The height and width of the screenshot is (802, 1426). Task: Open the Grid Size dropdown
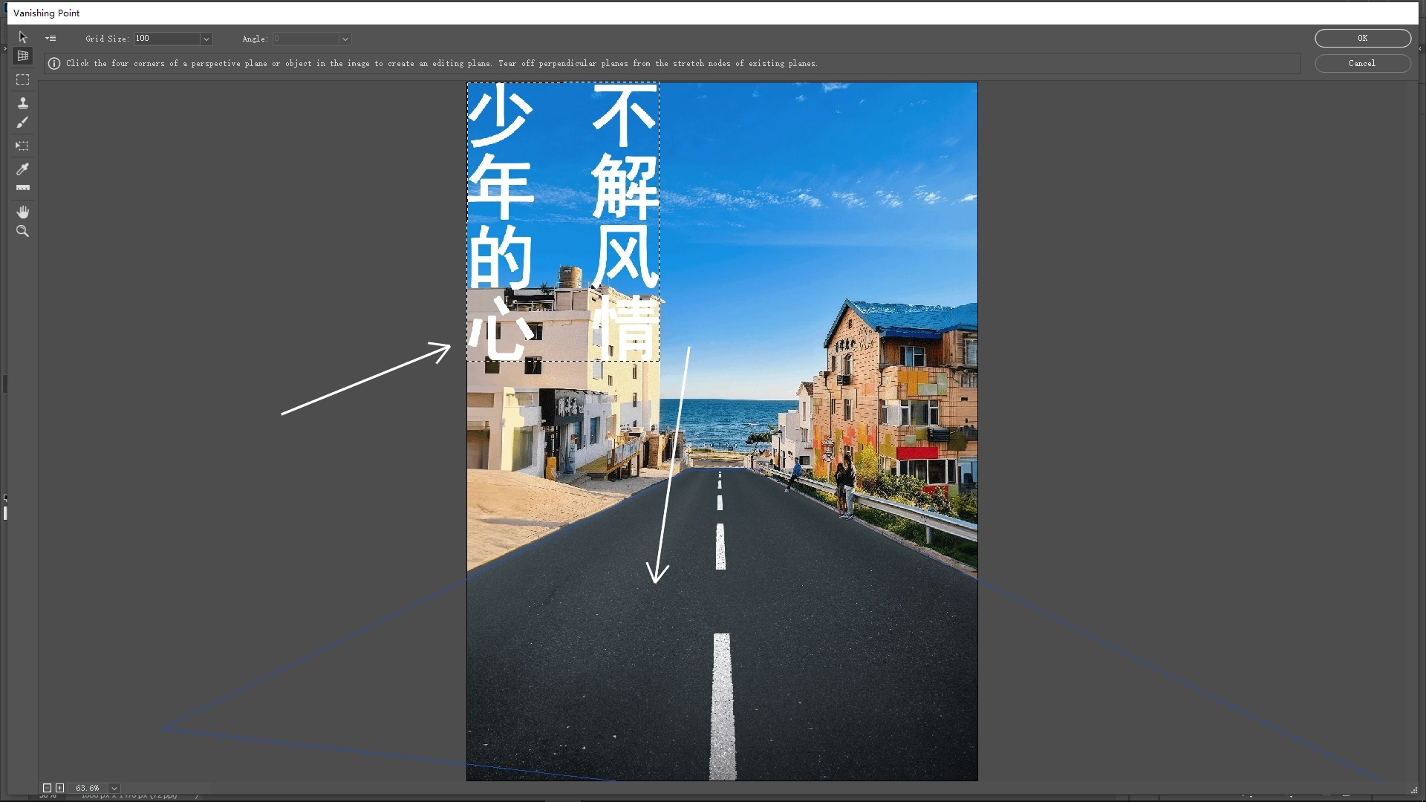206,39
